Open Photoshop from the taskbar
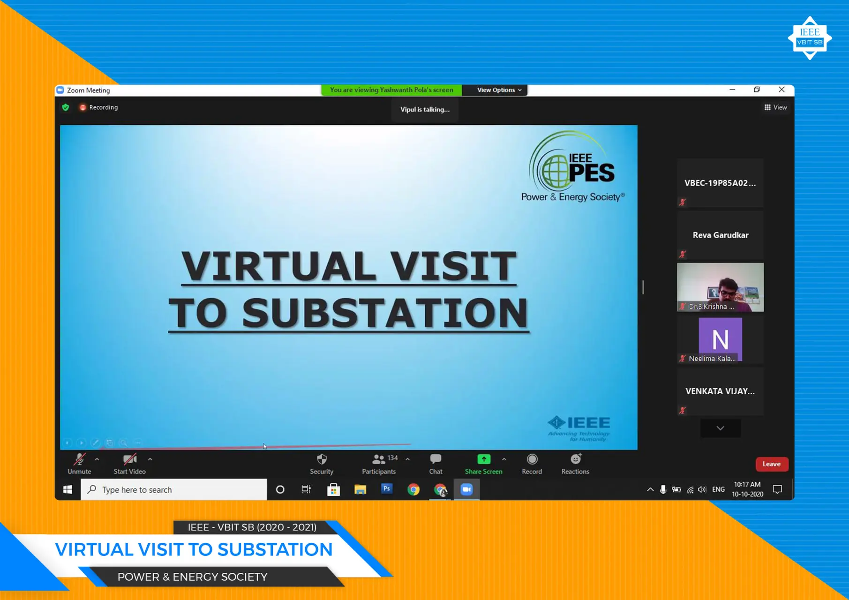This screenshot has height=600, width=849. click(386, 489)
